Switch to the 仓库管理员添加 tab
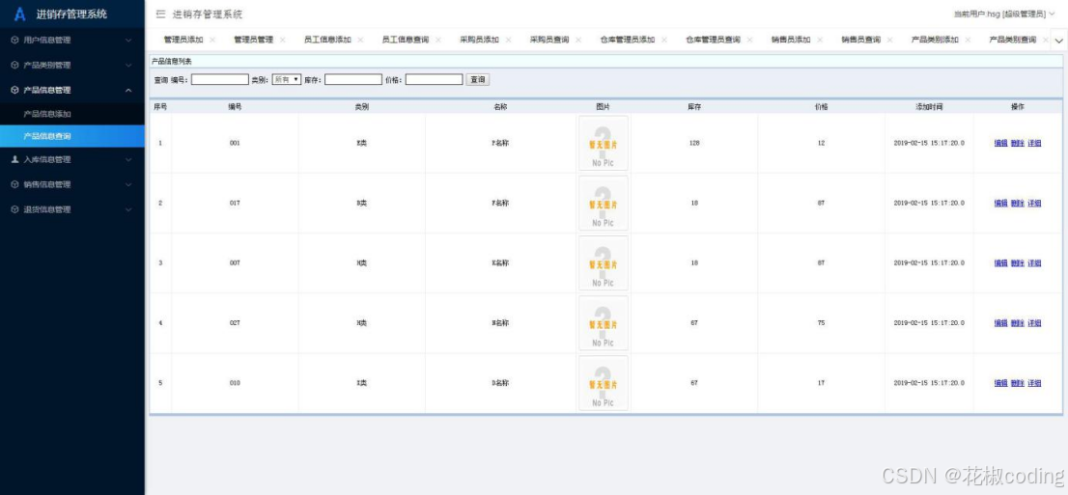 click(x=628, y=41)
